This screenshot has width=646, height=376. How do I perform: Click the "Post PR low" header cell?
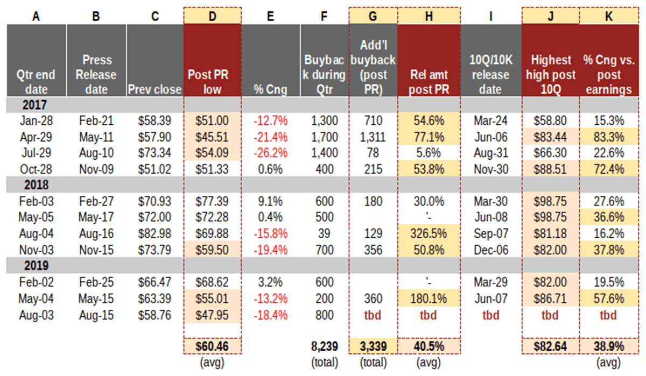(213, 82)
